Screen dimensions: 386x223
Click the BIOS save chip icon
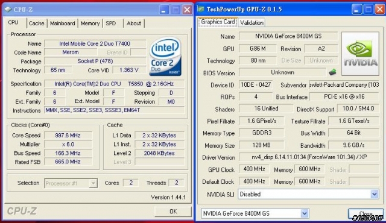[x=332, y=72]
